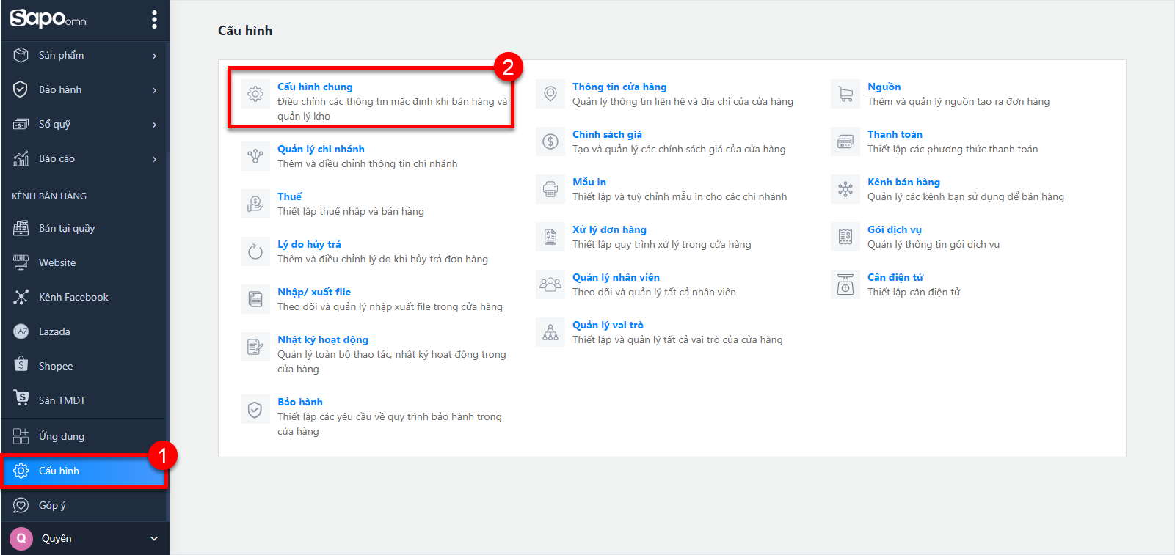
Task: Click the Bán tại quầy register icon
Action: [x=21, y=228]
